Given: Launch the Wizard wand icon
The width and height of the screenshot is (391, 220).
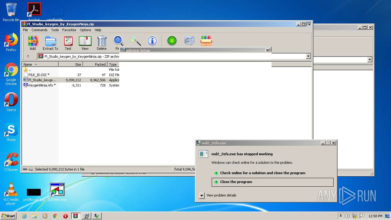Looking at the screenshot, I should 136,41.
